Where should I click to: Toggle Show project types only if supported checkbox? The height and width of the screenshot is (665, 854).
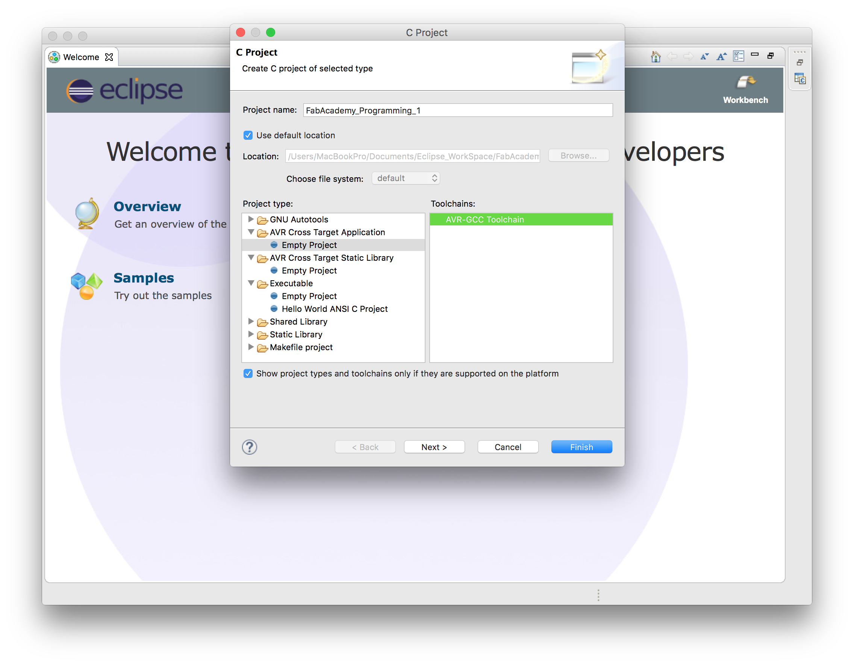pyautogui.click(x=248, y=373)
